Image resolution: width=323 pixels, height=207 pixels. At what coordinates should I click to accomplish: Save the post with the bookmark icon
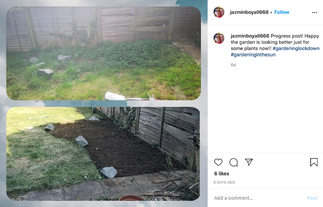[x=314, y=162]
